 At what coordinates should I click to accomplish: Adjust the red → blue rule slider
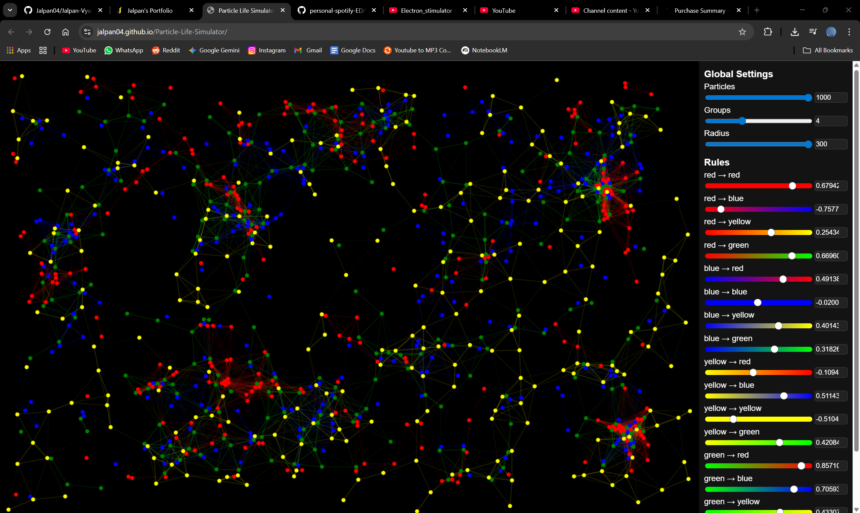(758, 209)
